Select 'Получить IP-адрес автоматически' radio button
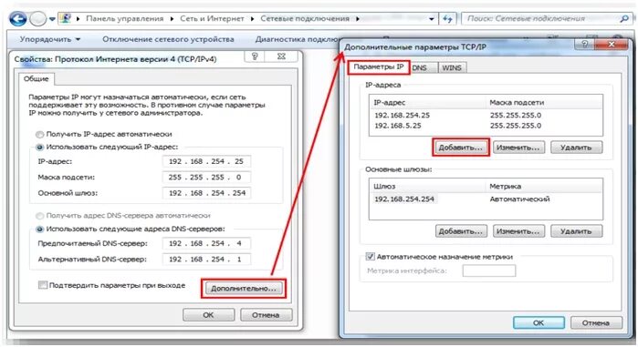The image size is (638, 347). click(x=39, y=134)
